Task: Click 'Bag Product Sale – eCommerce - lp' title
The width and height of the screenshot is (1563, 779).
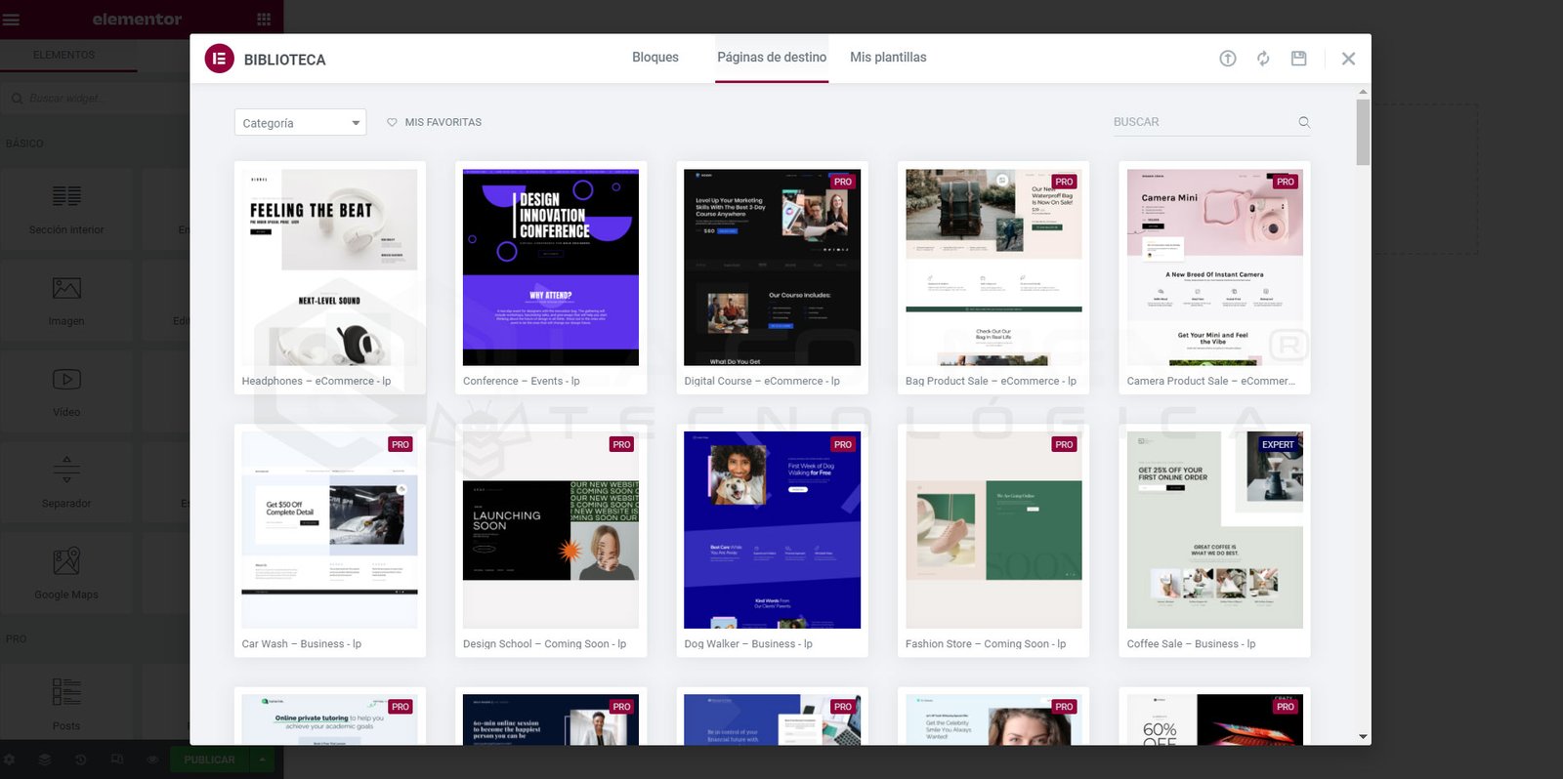Action: (x=991, y=382)
